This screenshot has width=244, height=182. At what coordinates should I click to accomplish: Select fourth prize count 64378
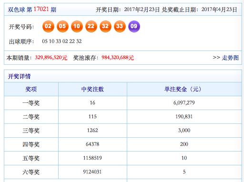click(x=92, y=144)
